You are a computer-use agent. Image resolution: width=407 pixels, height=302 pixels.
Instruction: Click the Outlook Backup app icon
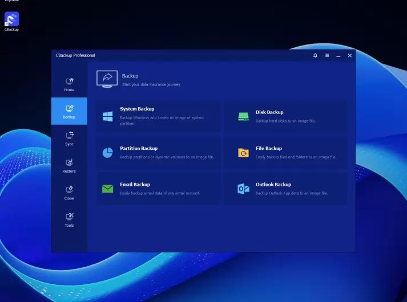click(244, 189)
